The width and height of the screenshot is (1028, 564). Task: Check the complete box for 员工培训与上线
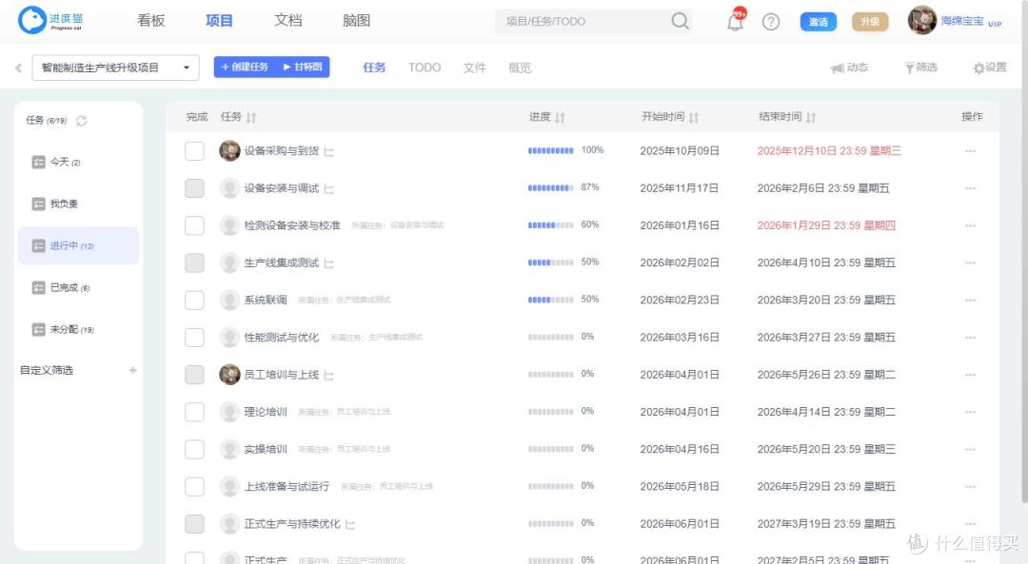coord(194,375)
